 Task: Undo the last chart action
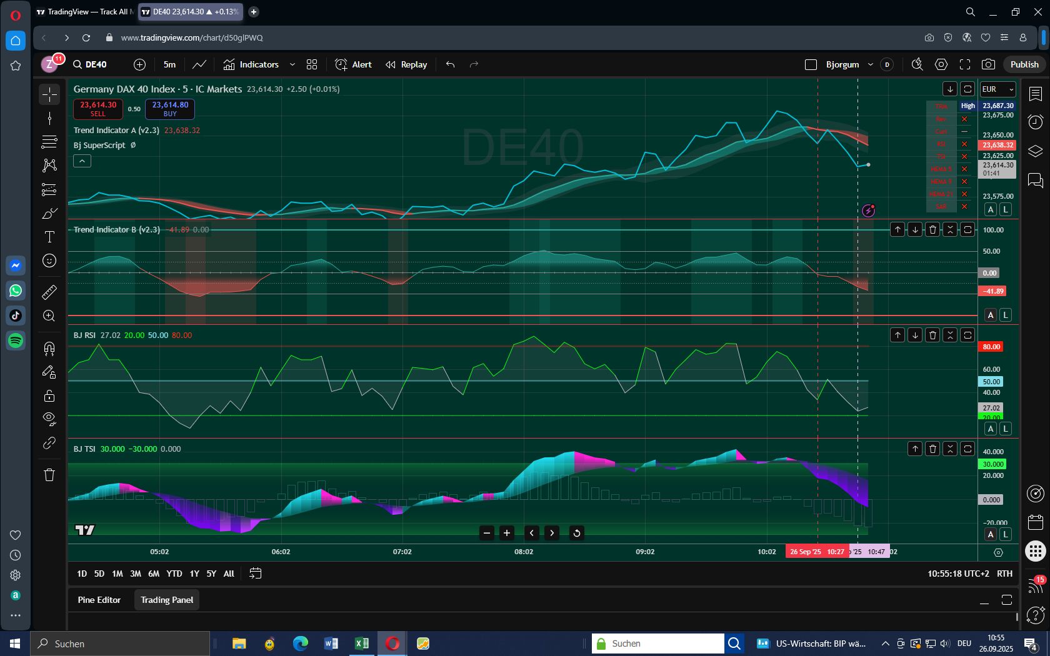click(x=450, y=64)
